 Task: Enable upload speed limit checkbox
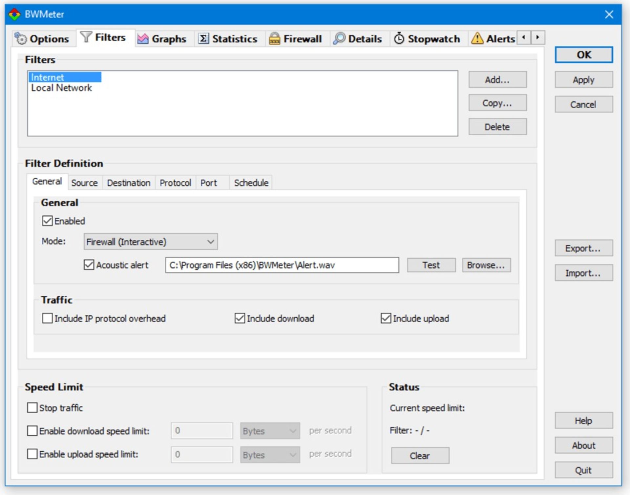32,454
